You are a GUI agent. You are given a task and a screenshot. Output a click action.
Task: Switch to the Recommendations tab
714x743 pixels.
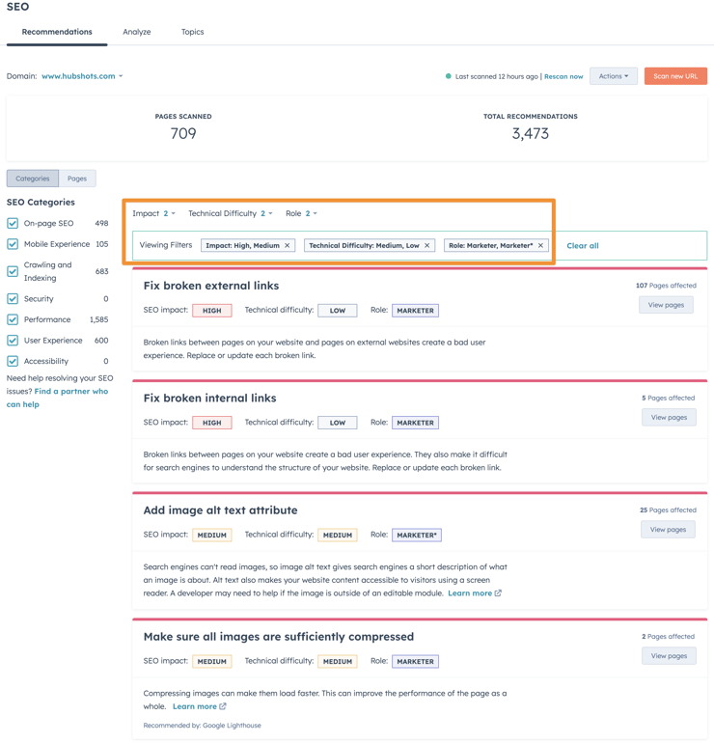57,32
